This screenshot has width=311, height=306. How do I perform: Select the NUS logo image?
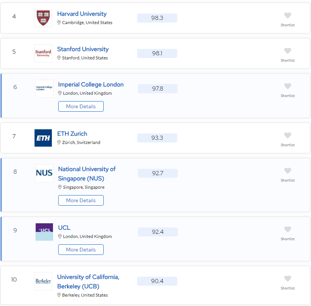point(44,173)
